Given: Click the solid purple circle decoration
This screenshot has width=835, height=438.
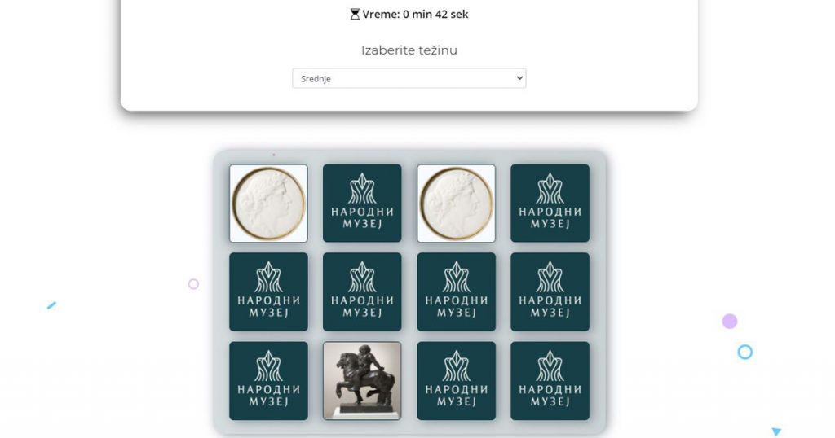Looking at the screenshot, I should tap(730, 321).
